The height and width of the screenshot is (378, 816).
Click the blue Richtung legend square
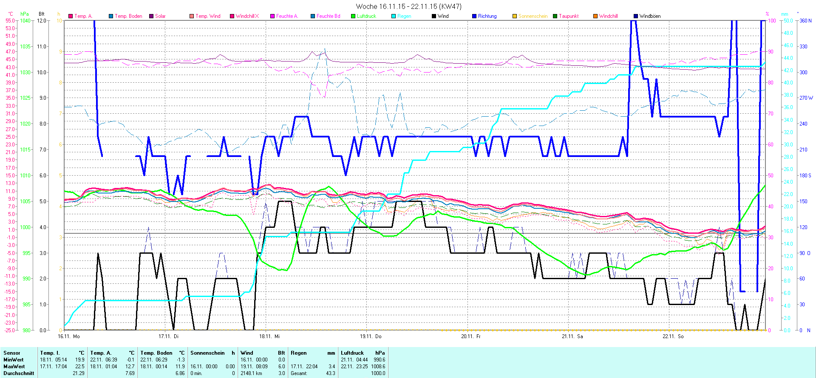(474, 16)
